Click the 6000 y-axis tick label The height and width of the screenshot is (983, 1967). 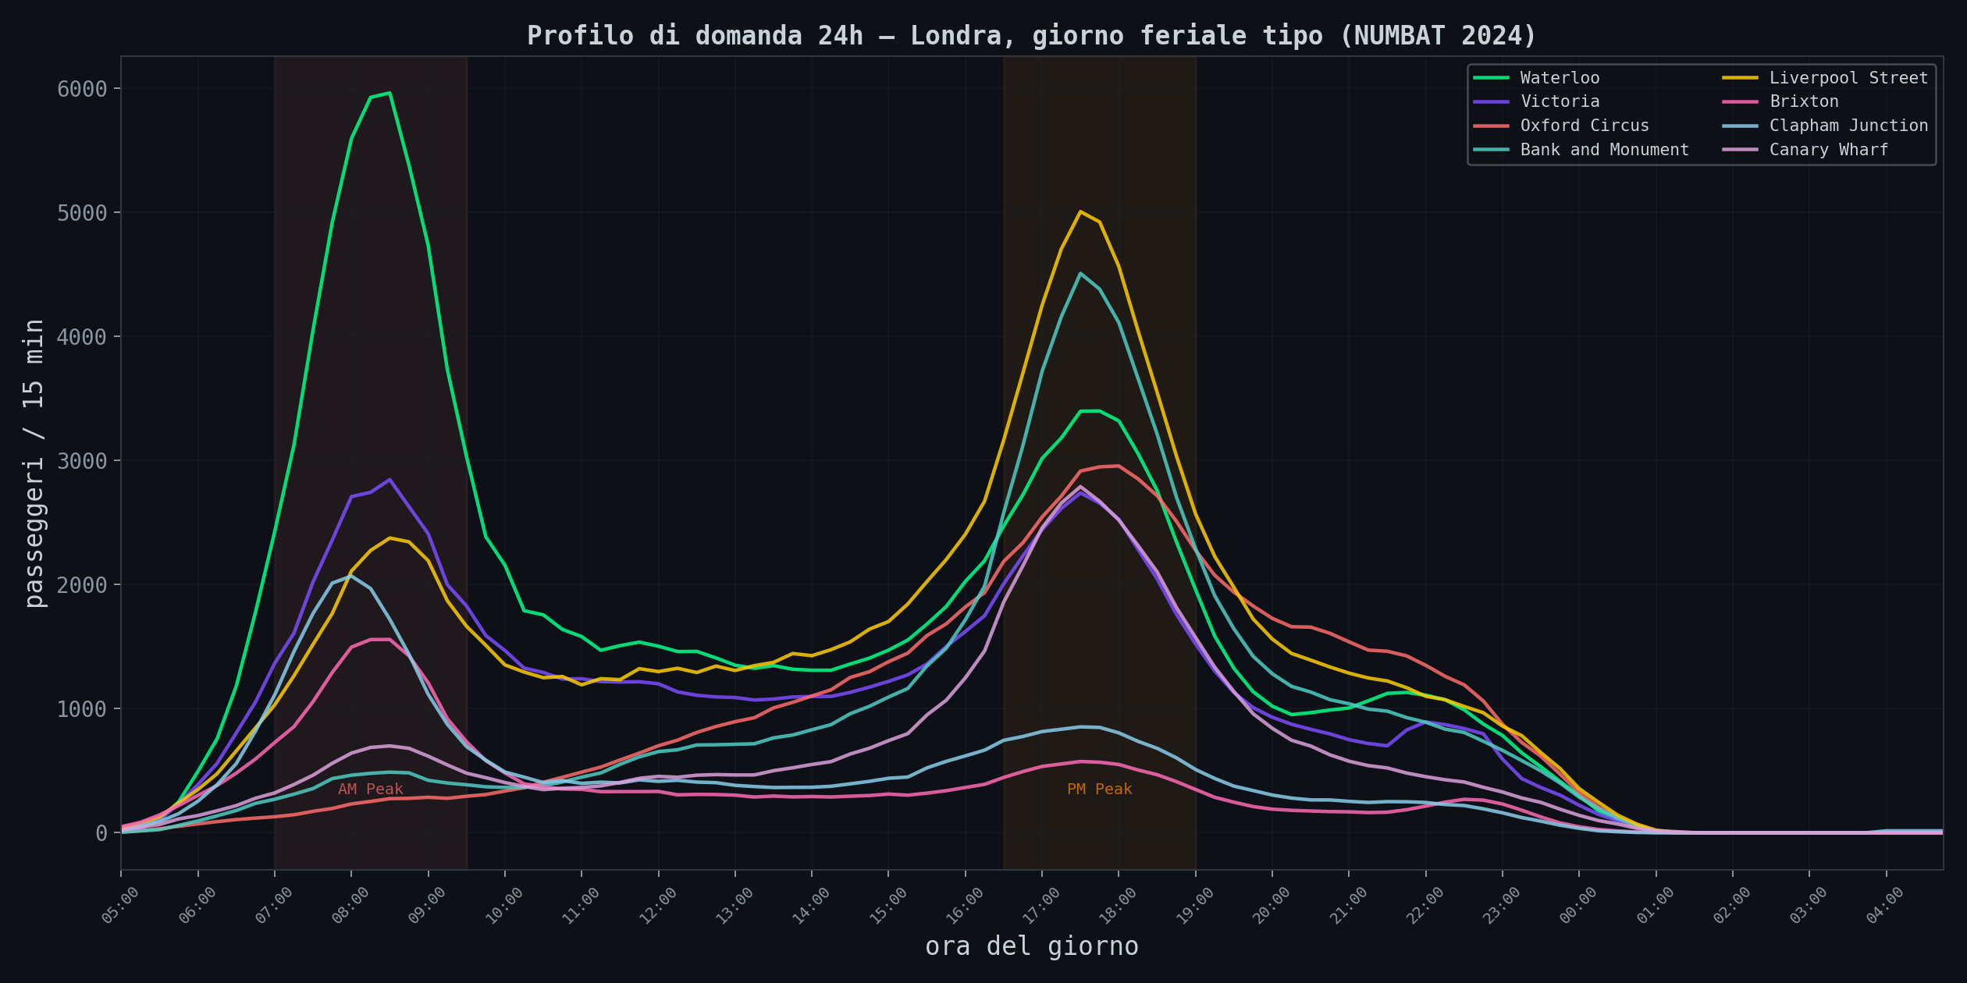(x=82, y=89)
